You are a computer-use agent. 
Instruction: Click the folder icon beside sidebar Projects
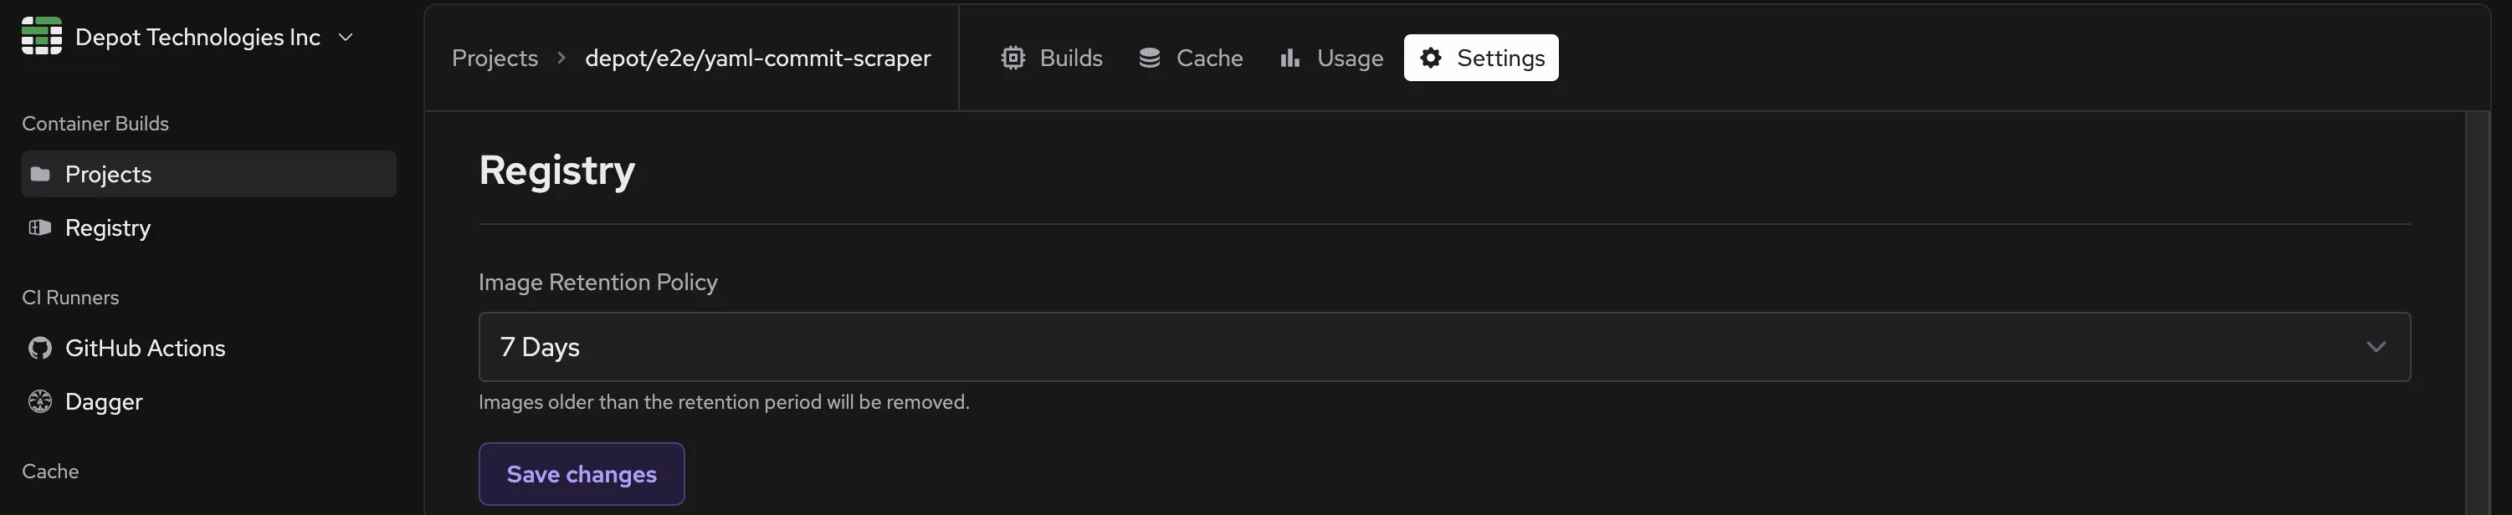click(x=40, y=174)
